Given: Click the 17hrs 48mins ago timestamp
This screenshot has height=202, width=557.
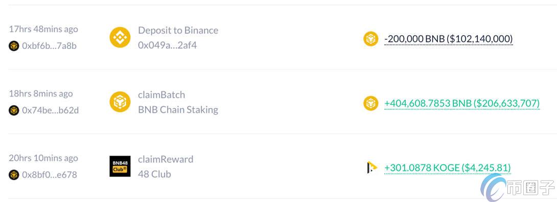Looking at the screenshot, I should [43, 29].
